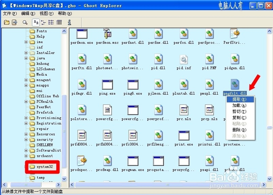The image size is (273, 195).
Task: Select the psapi.dll file icon
Action: tap(209, 161)
